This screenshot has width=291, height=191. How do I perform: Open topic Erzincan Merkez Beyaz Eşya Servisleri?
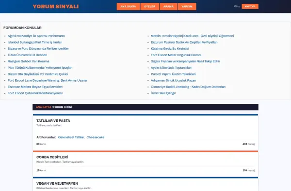pyautogui.click(x=35, y=87)
